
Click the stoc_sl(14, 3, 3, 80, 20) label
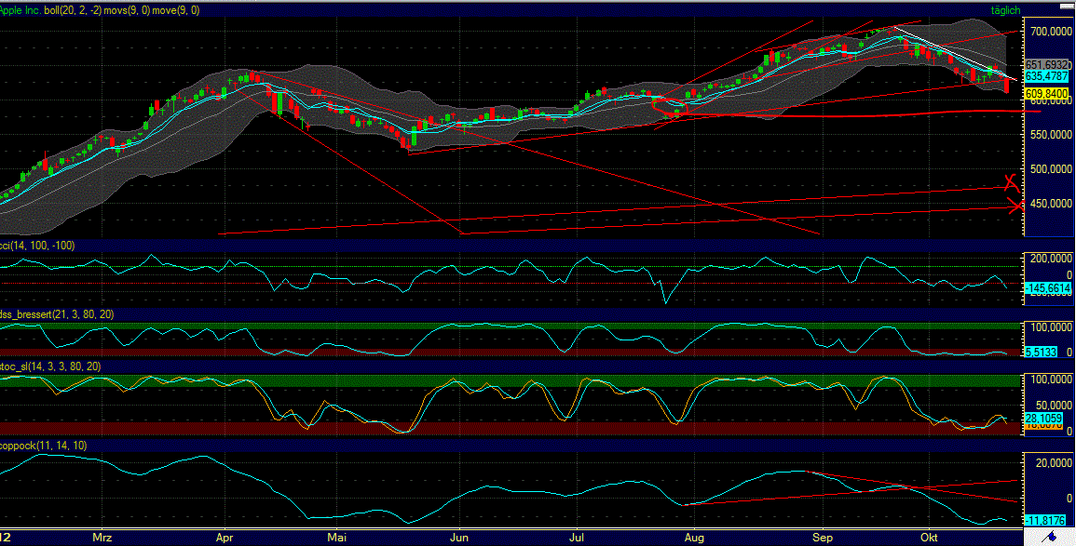point(51,366)
